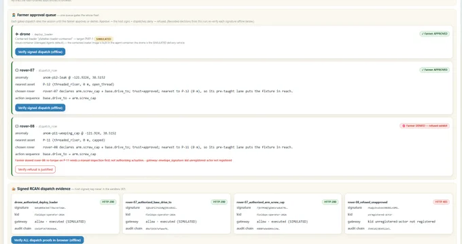Click 'dispatch_rcan' label next to rover-07
The height and width of the screenshot is (244, 462).
(x=48, y=70)
